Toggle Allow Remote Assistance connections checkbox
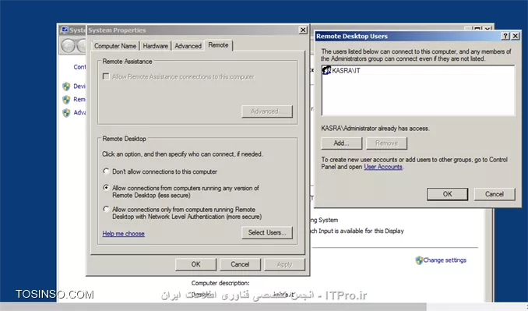 [x=106, y=76]
